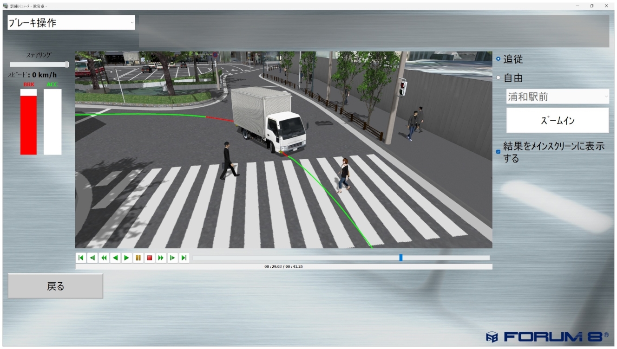Fast forward the replay

click(x=161, y=258)
